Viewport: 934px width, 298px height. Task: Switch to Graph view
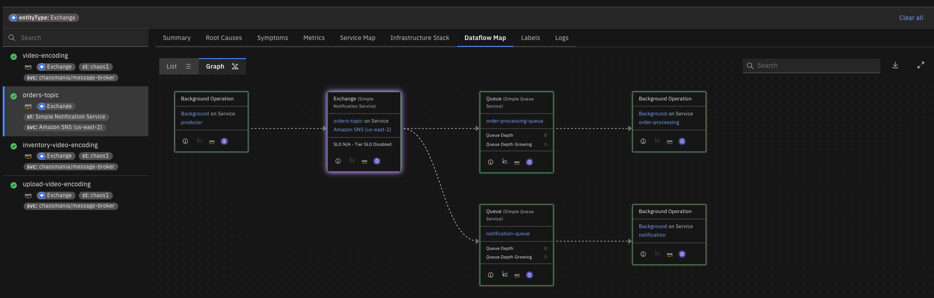tap(222, 66)
